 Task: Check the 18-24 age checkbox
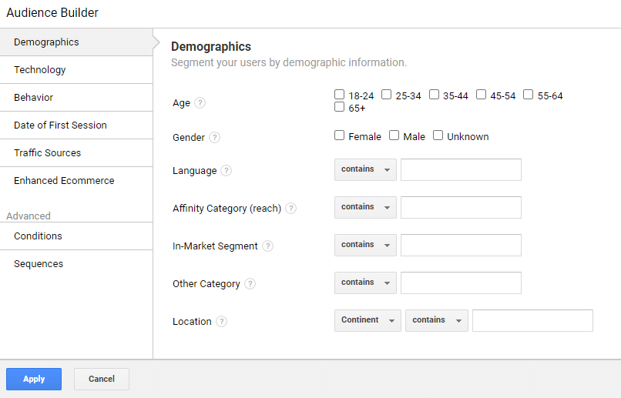[x=340, y=95]
